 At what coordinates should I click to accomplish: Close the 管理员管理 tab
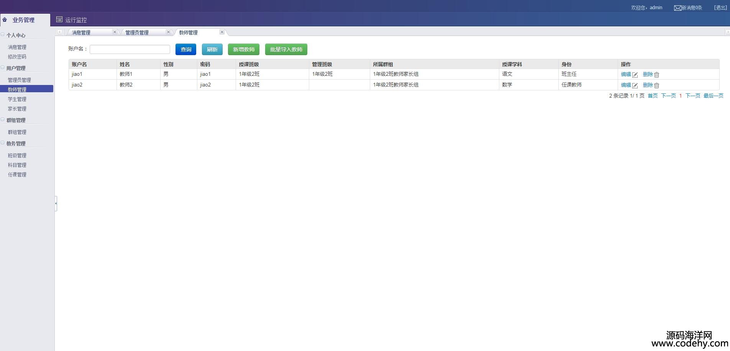[x=168, y=32]
